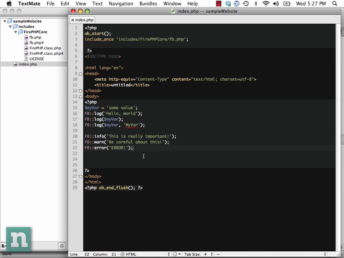Click the misspelled 'MyVar' string on line 18
Image resolution: width=344 pixels, height=258 pixels.
(x=132, y=125)
